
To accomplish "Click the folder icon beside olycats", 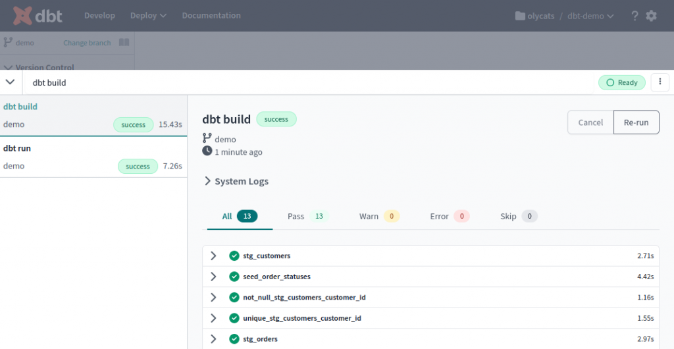I will (x=520, y=16).
